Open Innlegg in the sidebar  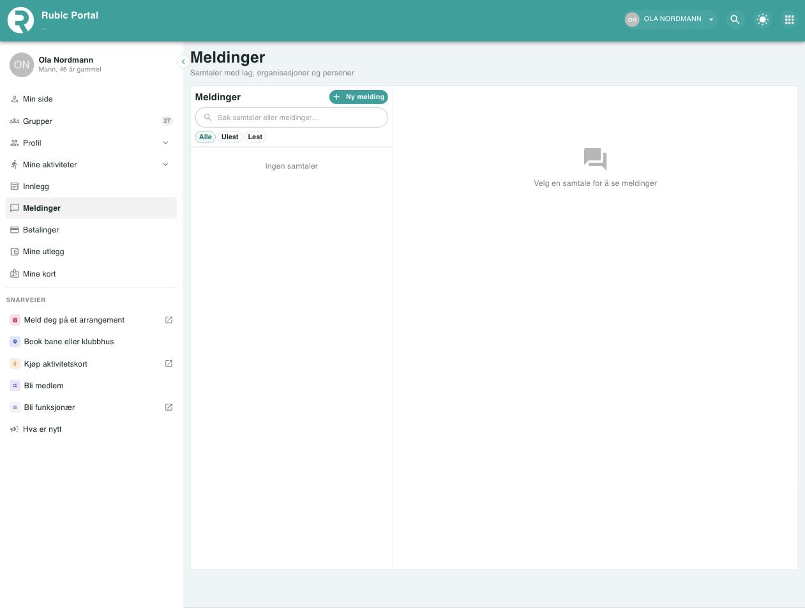pos(91,186)
